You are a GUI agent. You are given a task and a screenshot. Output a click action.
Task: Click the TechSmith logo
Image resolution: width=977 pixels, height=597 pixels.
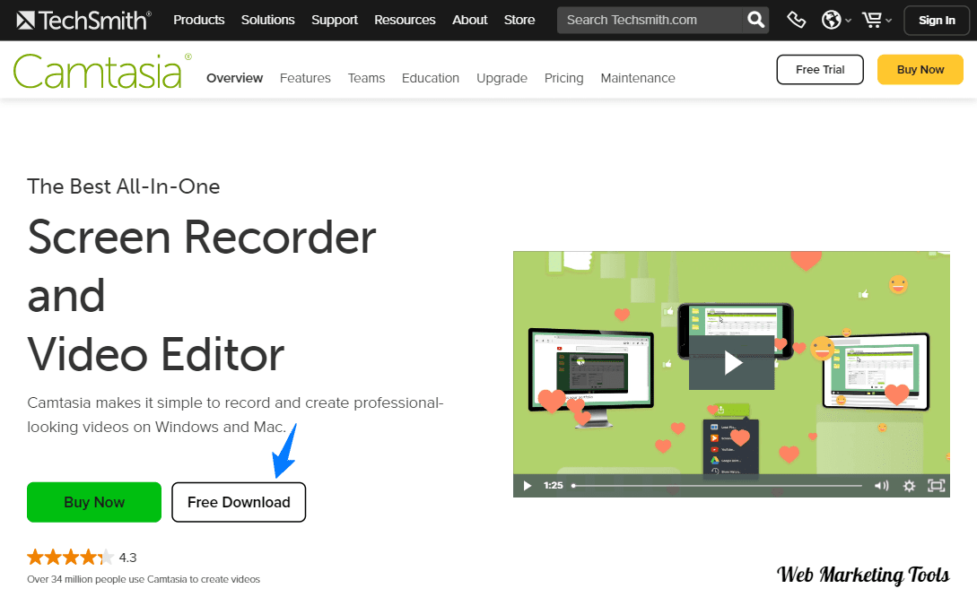[83, 20]
